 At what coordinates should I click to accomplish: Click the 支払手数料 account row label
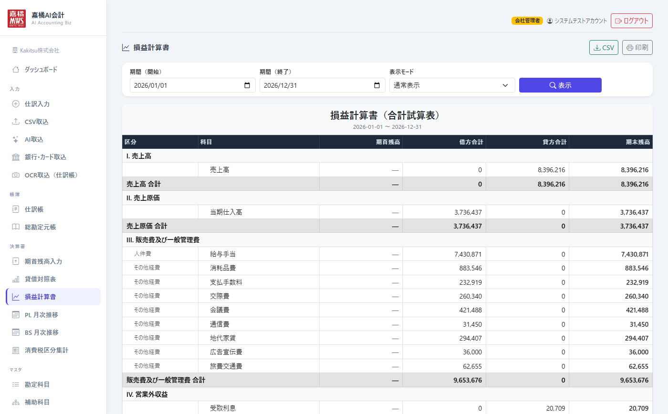226,282
